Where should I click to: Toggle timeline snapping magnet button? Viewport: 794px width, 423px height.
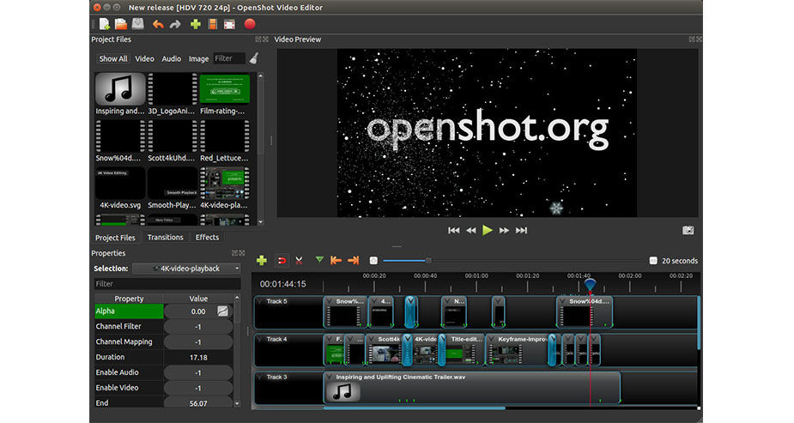pyautogui.click(x=281, y=260)
